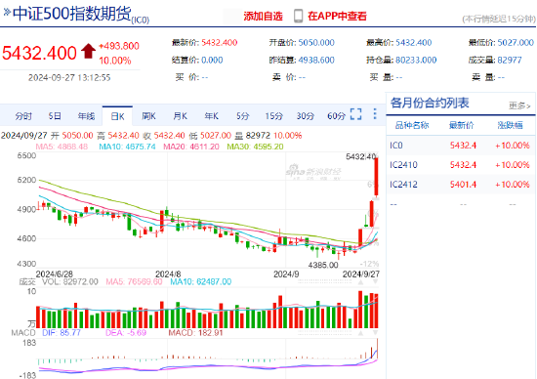Click the DEA: -5.69 MACD label
Viewport: 537px width, 379px height.
click(126, 333)
